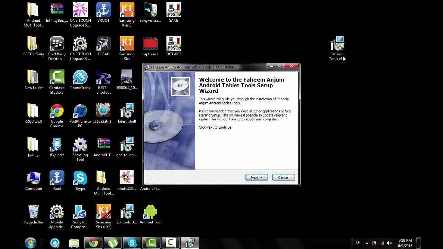Select the Samsung Kies (Lite) shortcut
Screen dimensions: 443x249
pos(103,216)
